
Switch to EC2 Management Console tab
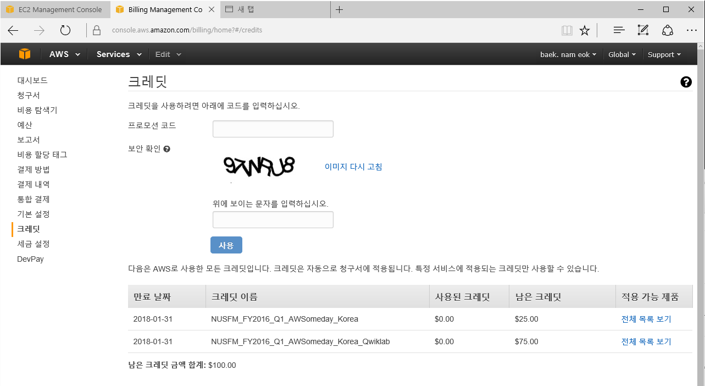click(54, 9)
